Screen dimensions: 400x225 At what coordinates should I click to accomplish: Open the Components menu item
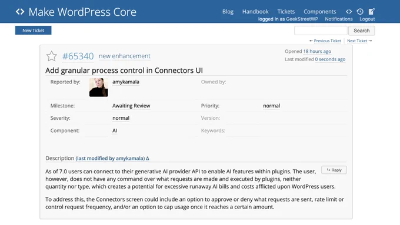[x=319, y=12]
